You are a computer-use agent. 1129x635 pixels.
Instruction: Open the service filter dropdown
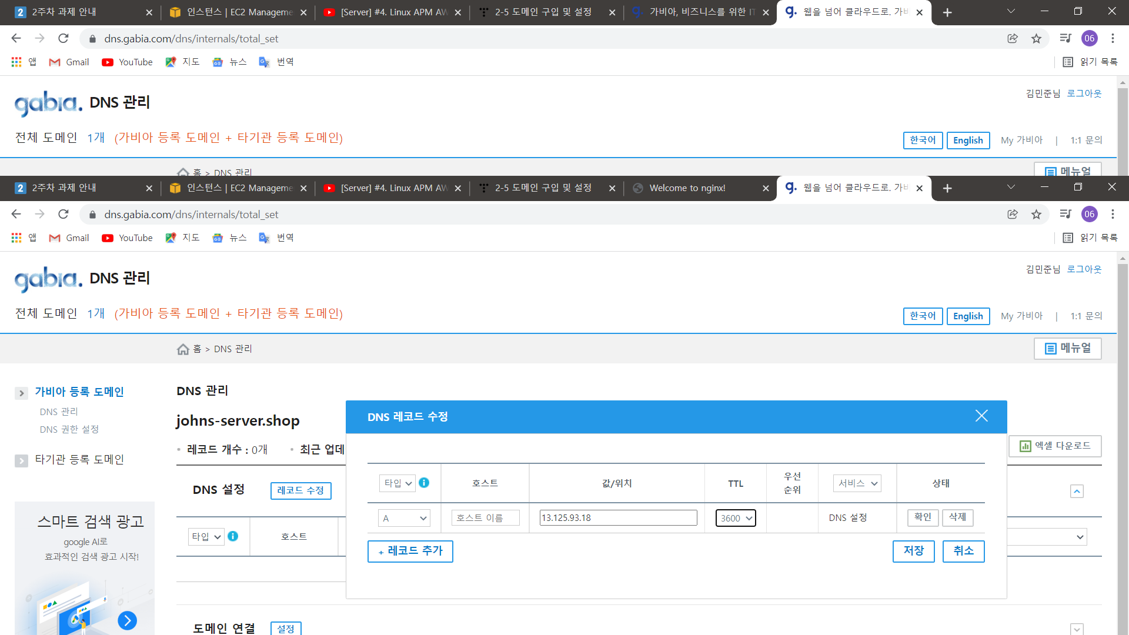(x=857, y=483)
